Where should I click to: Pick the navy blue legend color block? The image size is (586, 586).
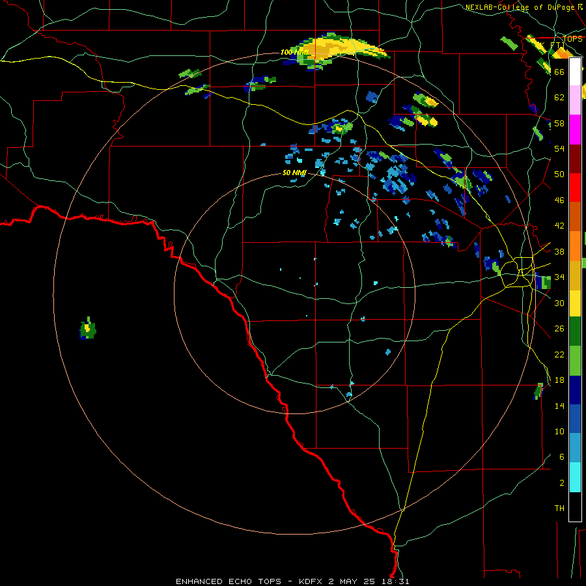tap(575, 390)
